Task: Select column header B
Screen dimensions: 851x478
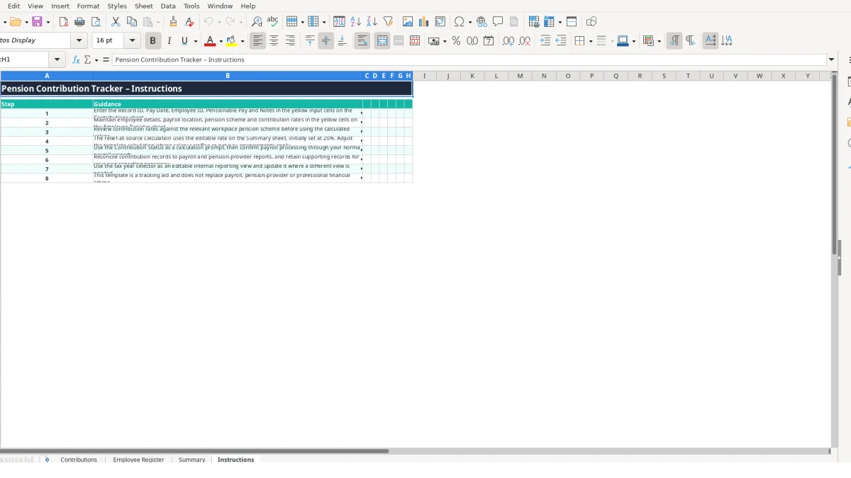Action: tap(228, 76)
